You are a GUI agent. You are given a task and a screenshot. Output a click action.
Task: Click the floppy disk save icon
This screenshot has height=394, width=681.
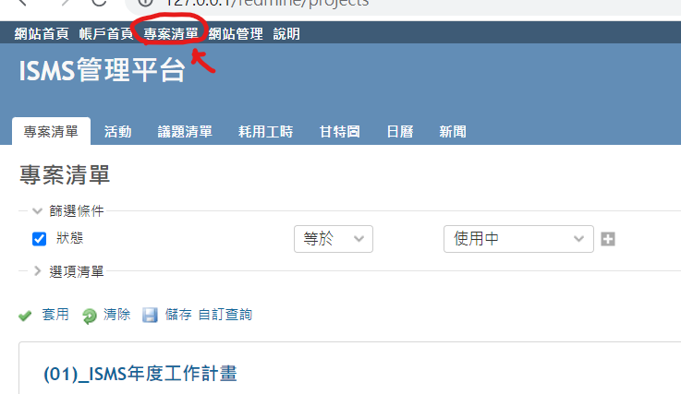[x=150, y=315]
